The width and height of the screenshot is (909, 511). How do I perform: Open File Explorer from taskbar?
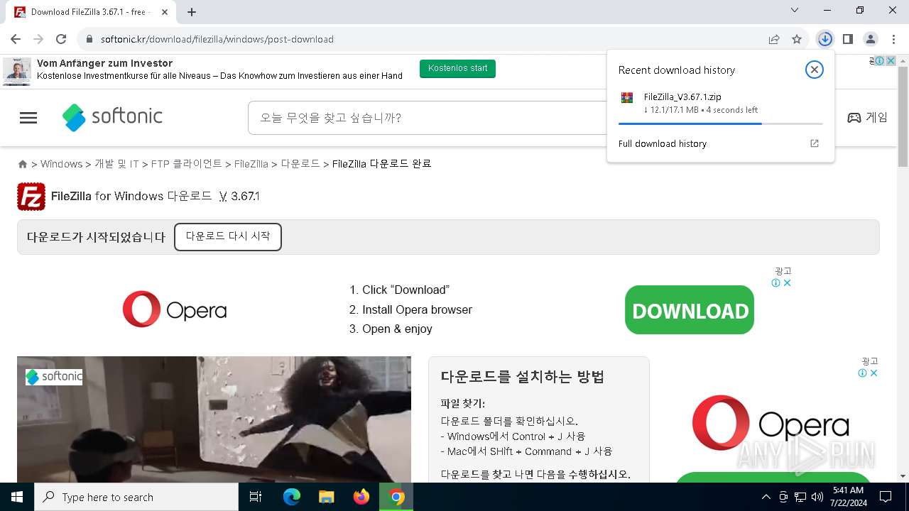(326, 497)
